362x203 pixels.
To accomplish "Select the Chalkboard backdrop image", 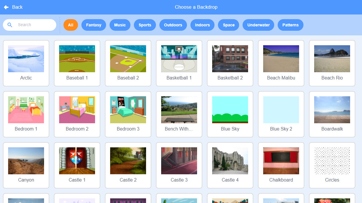I will pos(281,161).
